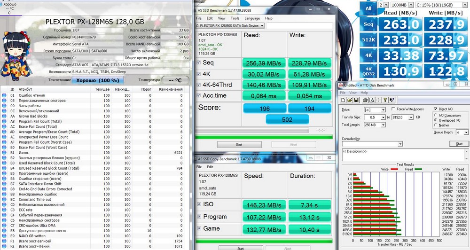Image resolution: width=470 pixels, height=250 pixels.
Task: Select the Neither radio button in ATTO
Action: click(x=436, y=125)
